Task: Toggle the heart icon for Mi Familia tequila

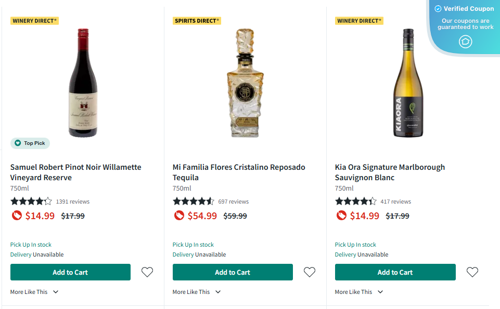Action: tap(310, 272)
